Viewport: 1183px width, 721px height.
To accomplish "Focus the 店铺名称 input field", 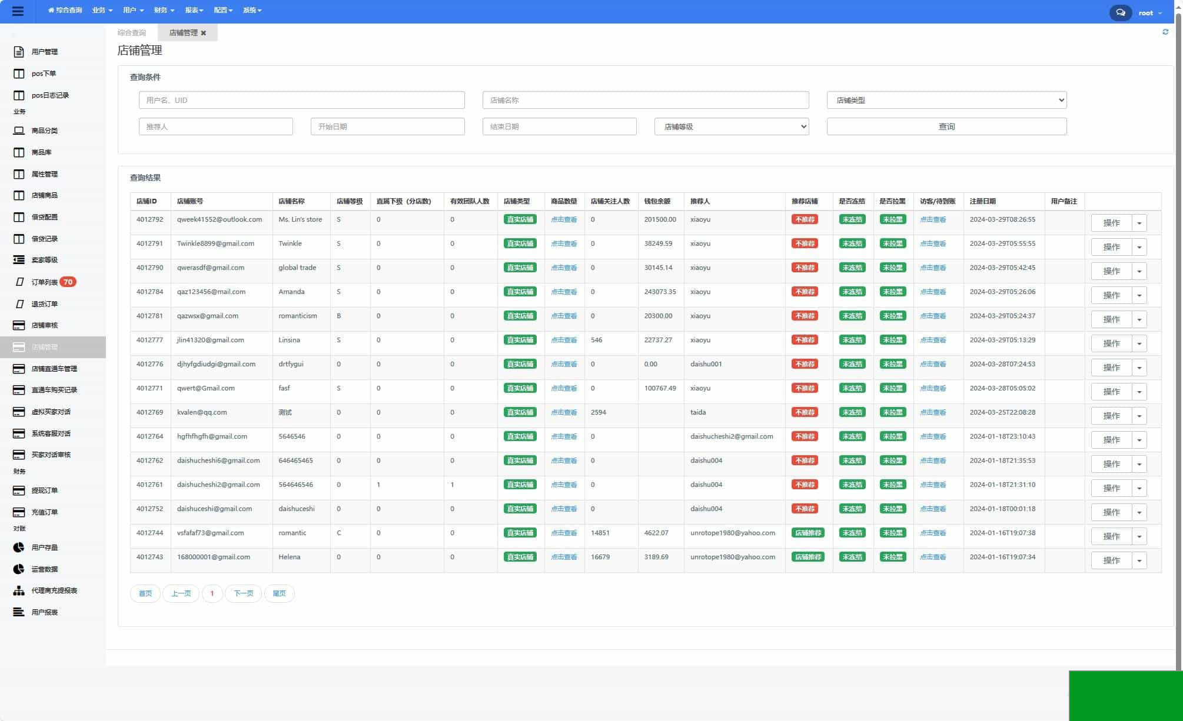I will (646, 100).
